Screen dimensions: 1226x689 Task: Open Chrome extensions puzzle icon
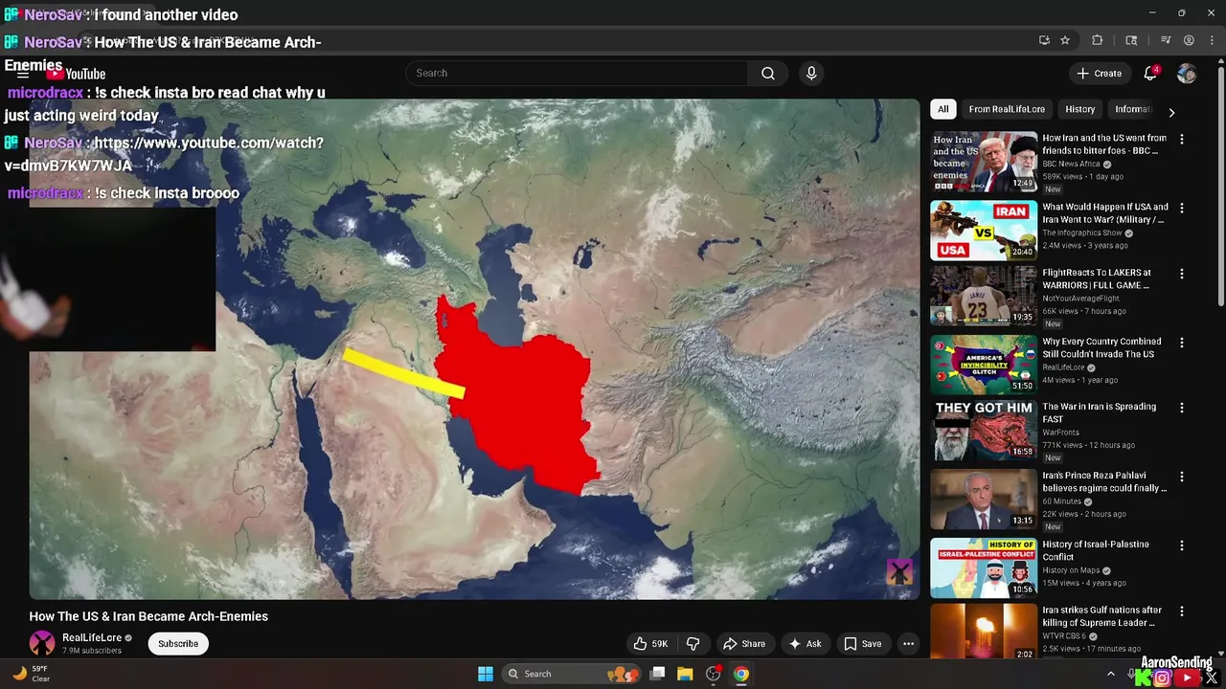pyautogui.click(x=1098, y=40)
